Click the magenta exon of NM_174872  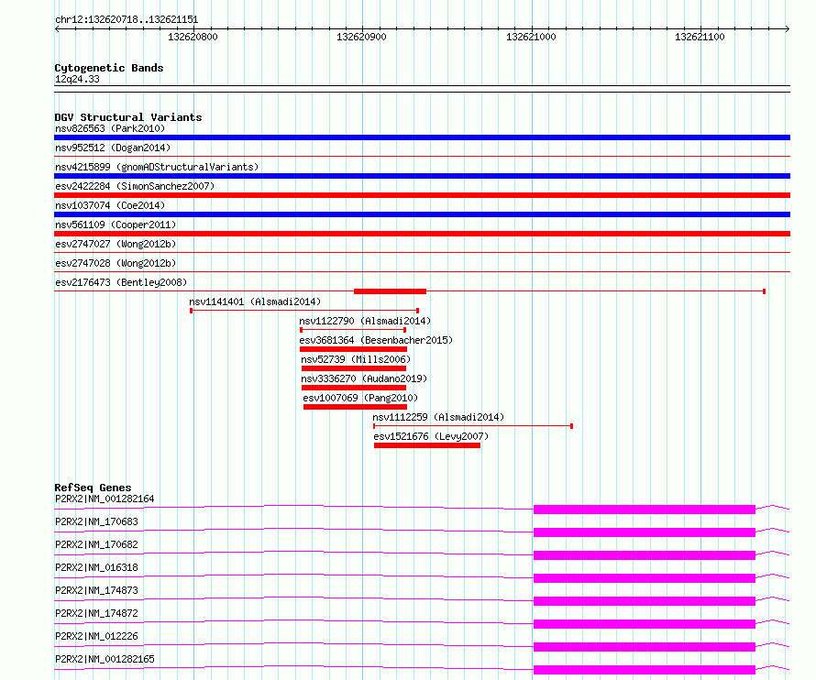[645, 624]
